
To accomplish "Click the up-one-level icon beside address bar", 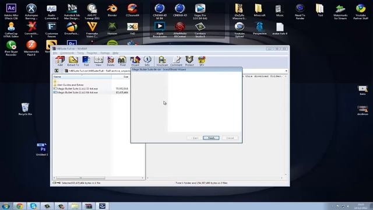I will tap(57, 71).
